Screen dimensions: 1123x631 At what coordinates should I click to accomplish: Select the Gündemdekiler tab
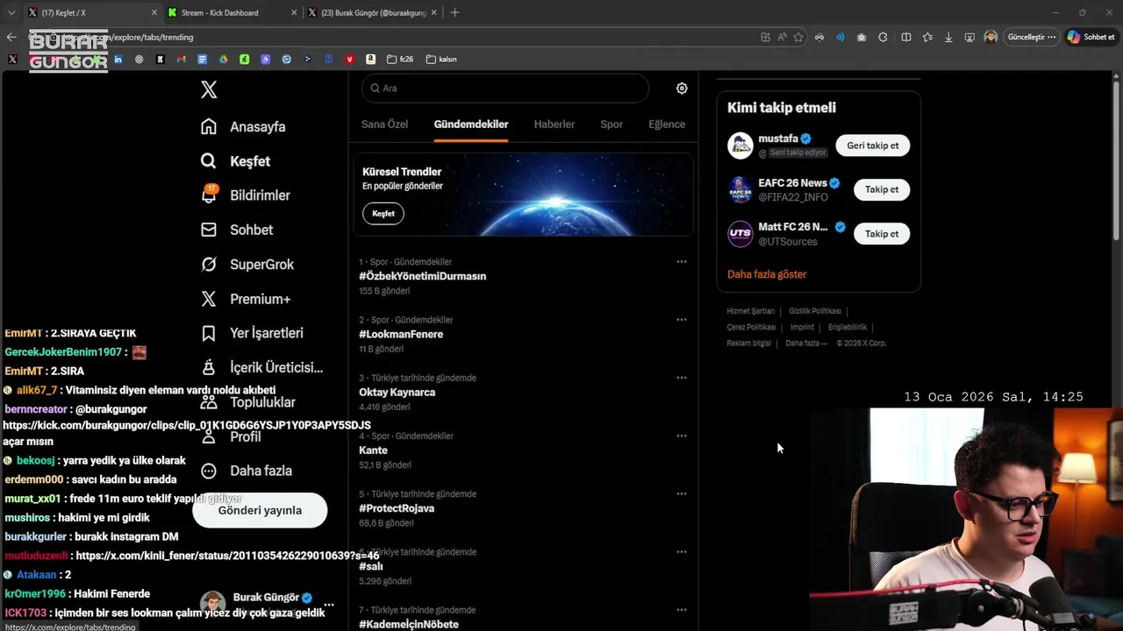(471, 124)
